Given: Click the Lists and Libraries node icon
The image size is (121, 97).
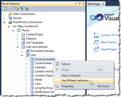Looking at the screenshot, I should click(x=23, y=47).
